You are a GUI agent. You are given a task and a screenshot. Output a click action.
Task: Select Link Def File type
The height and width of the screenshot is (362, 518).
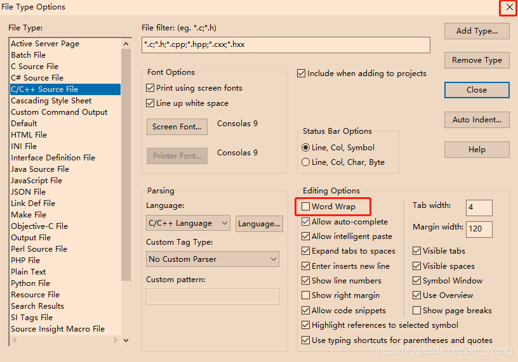[65, 204]
